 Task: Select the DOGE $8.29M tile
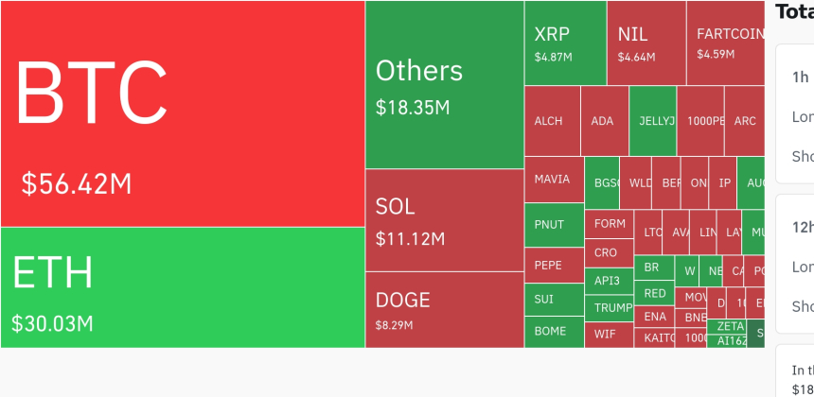pyautogui.click(x=445, y=310)
